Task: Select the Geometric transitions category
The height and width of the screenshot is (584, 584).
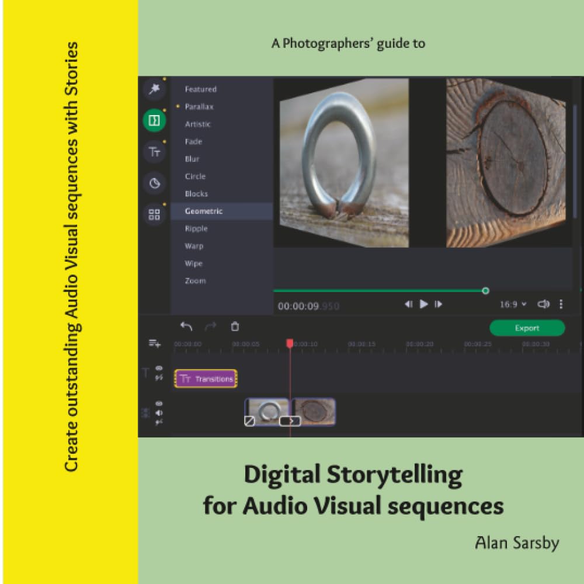Action: click(221, 211)
